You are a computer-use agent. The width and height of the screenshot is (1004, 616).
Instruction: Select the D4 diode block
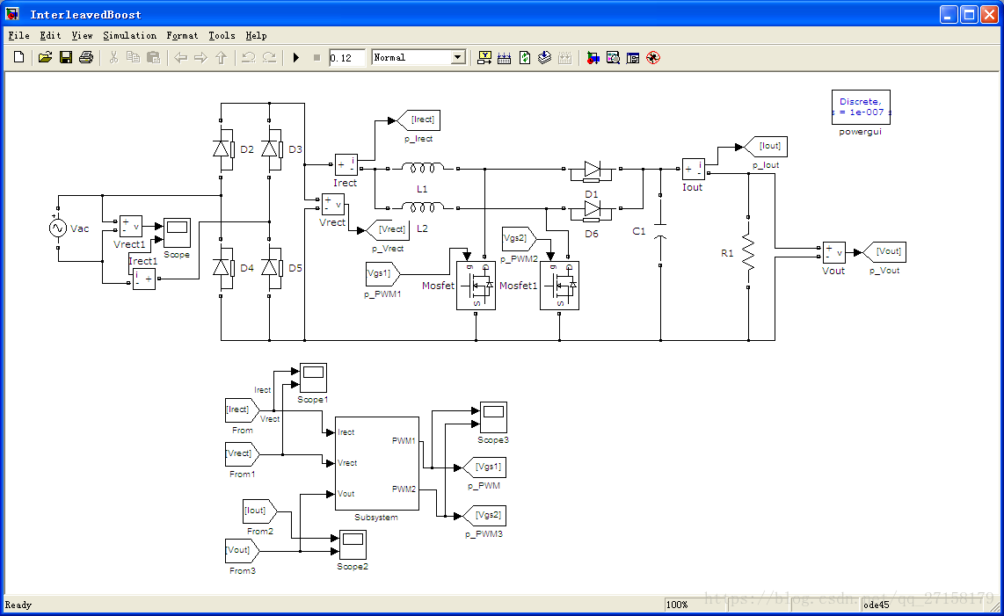point(222,267)
